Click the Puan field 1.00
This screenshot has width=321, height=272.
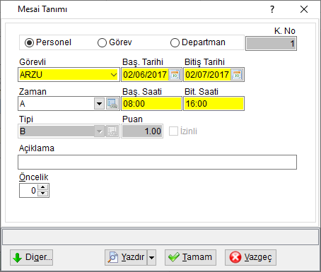pos(142,131)
